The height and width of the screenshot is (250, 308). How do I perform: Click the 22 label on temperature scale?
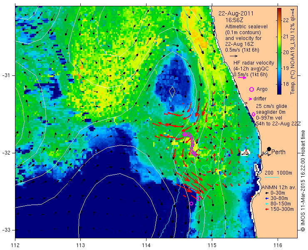click(286, 20)
